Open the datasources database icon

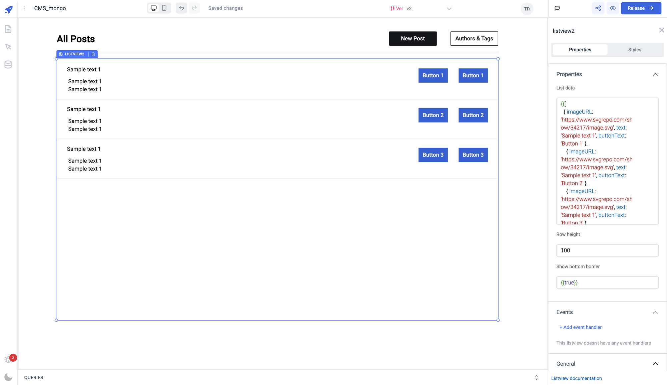8,64
